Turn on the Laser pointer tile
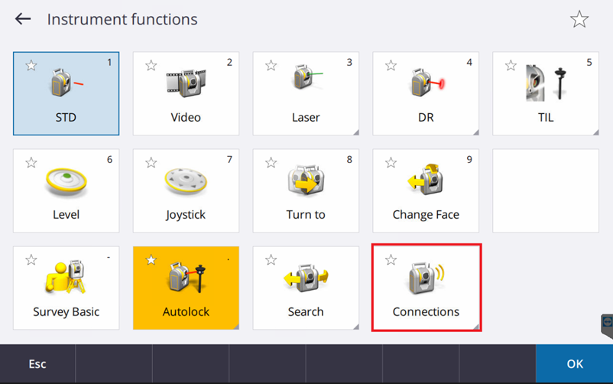 coord(306,93)
